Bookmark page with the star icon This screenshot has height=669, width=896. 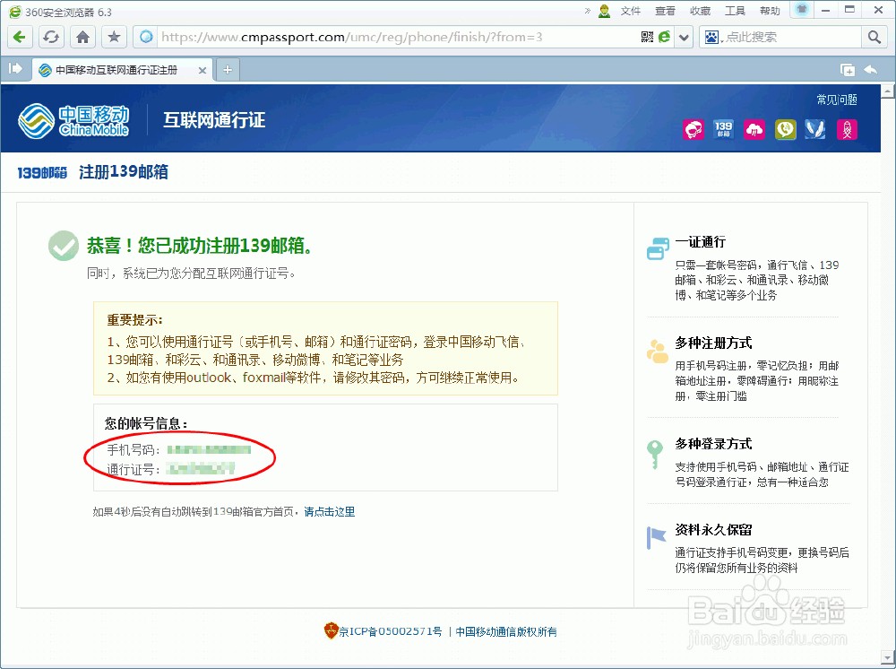115,37
